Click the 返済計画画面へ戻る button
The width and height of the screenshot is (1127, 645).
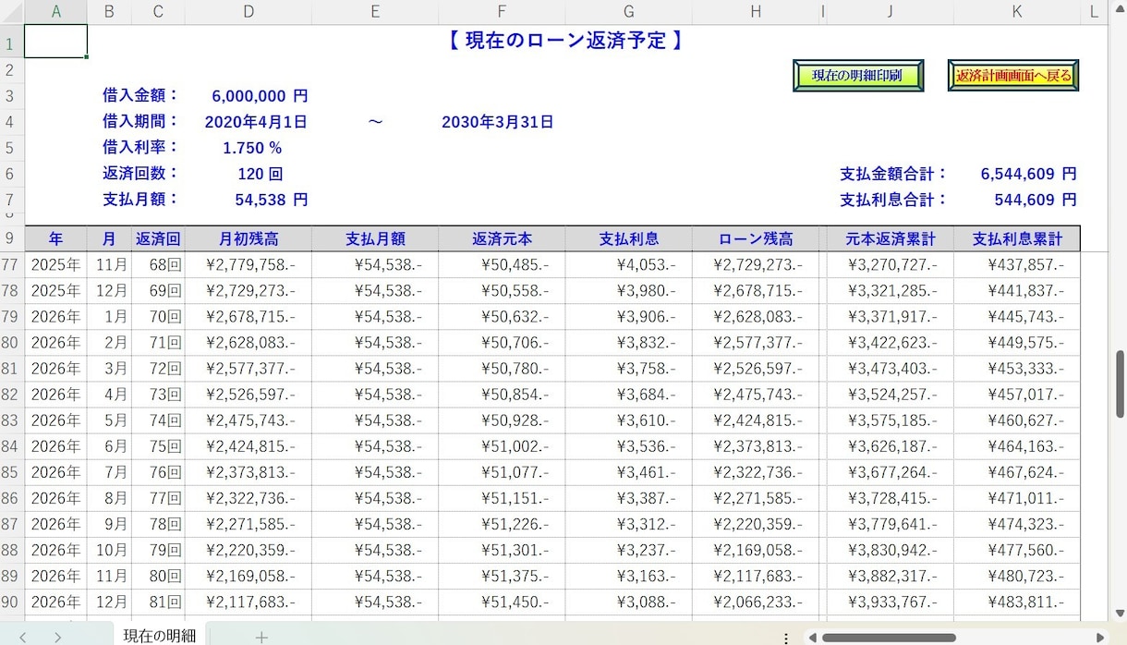coord(1013,76)
